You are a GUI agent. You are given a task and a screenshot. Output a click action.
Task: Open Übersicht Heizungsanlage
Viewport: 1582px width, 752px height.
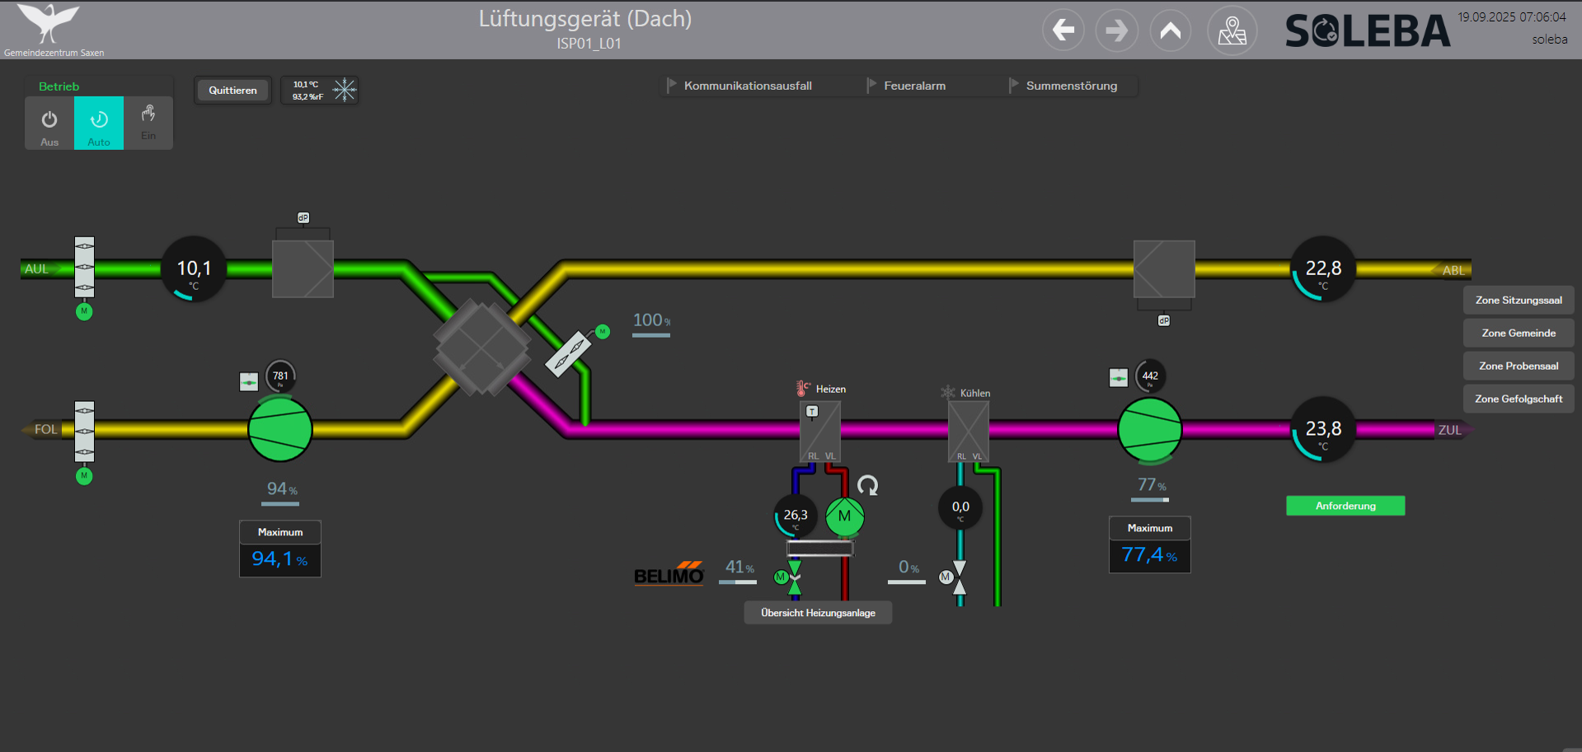coord(817,612)
